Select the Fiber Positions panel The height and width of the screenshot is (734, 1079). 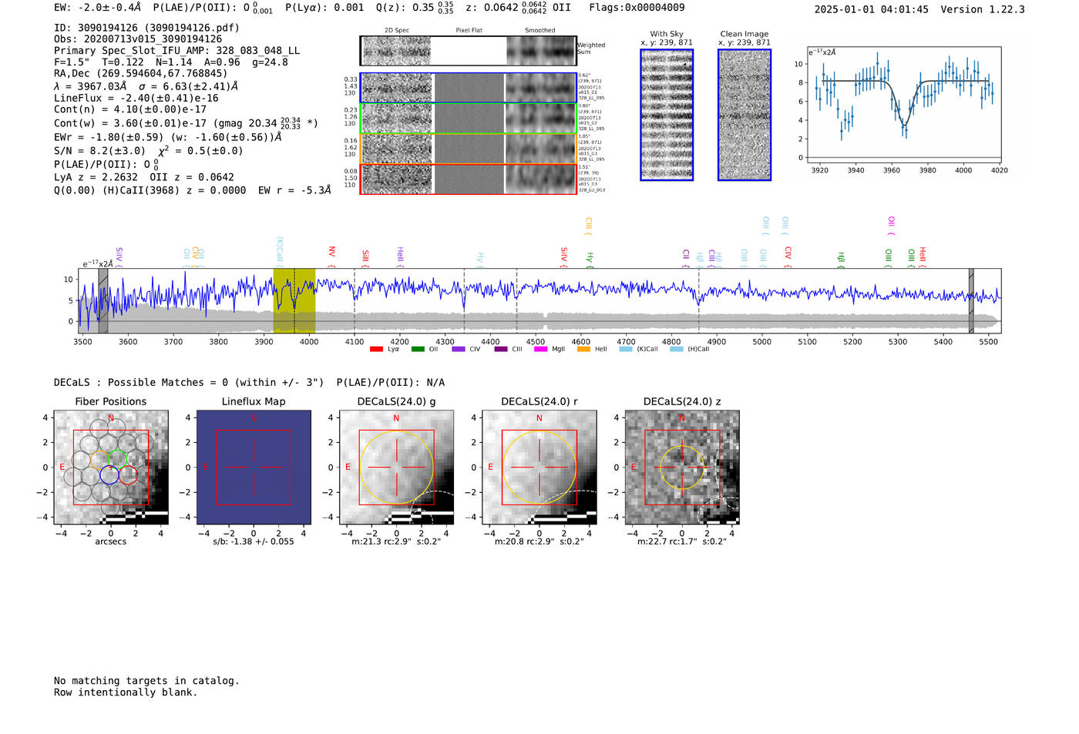111,468
